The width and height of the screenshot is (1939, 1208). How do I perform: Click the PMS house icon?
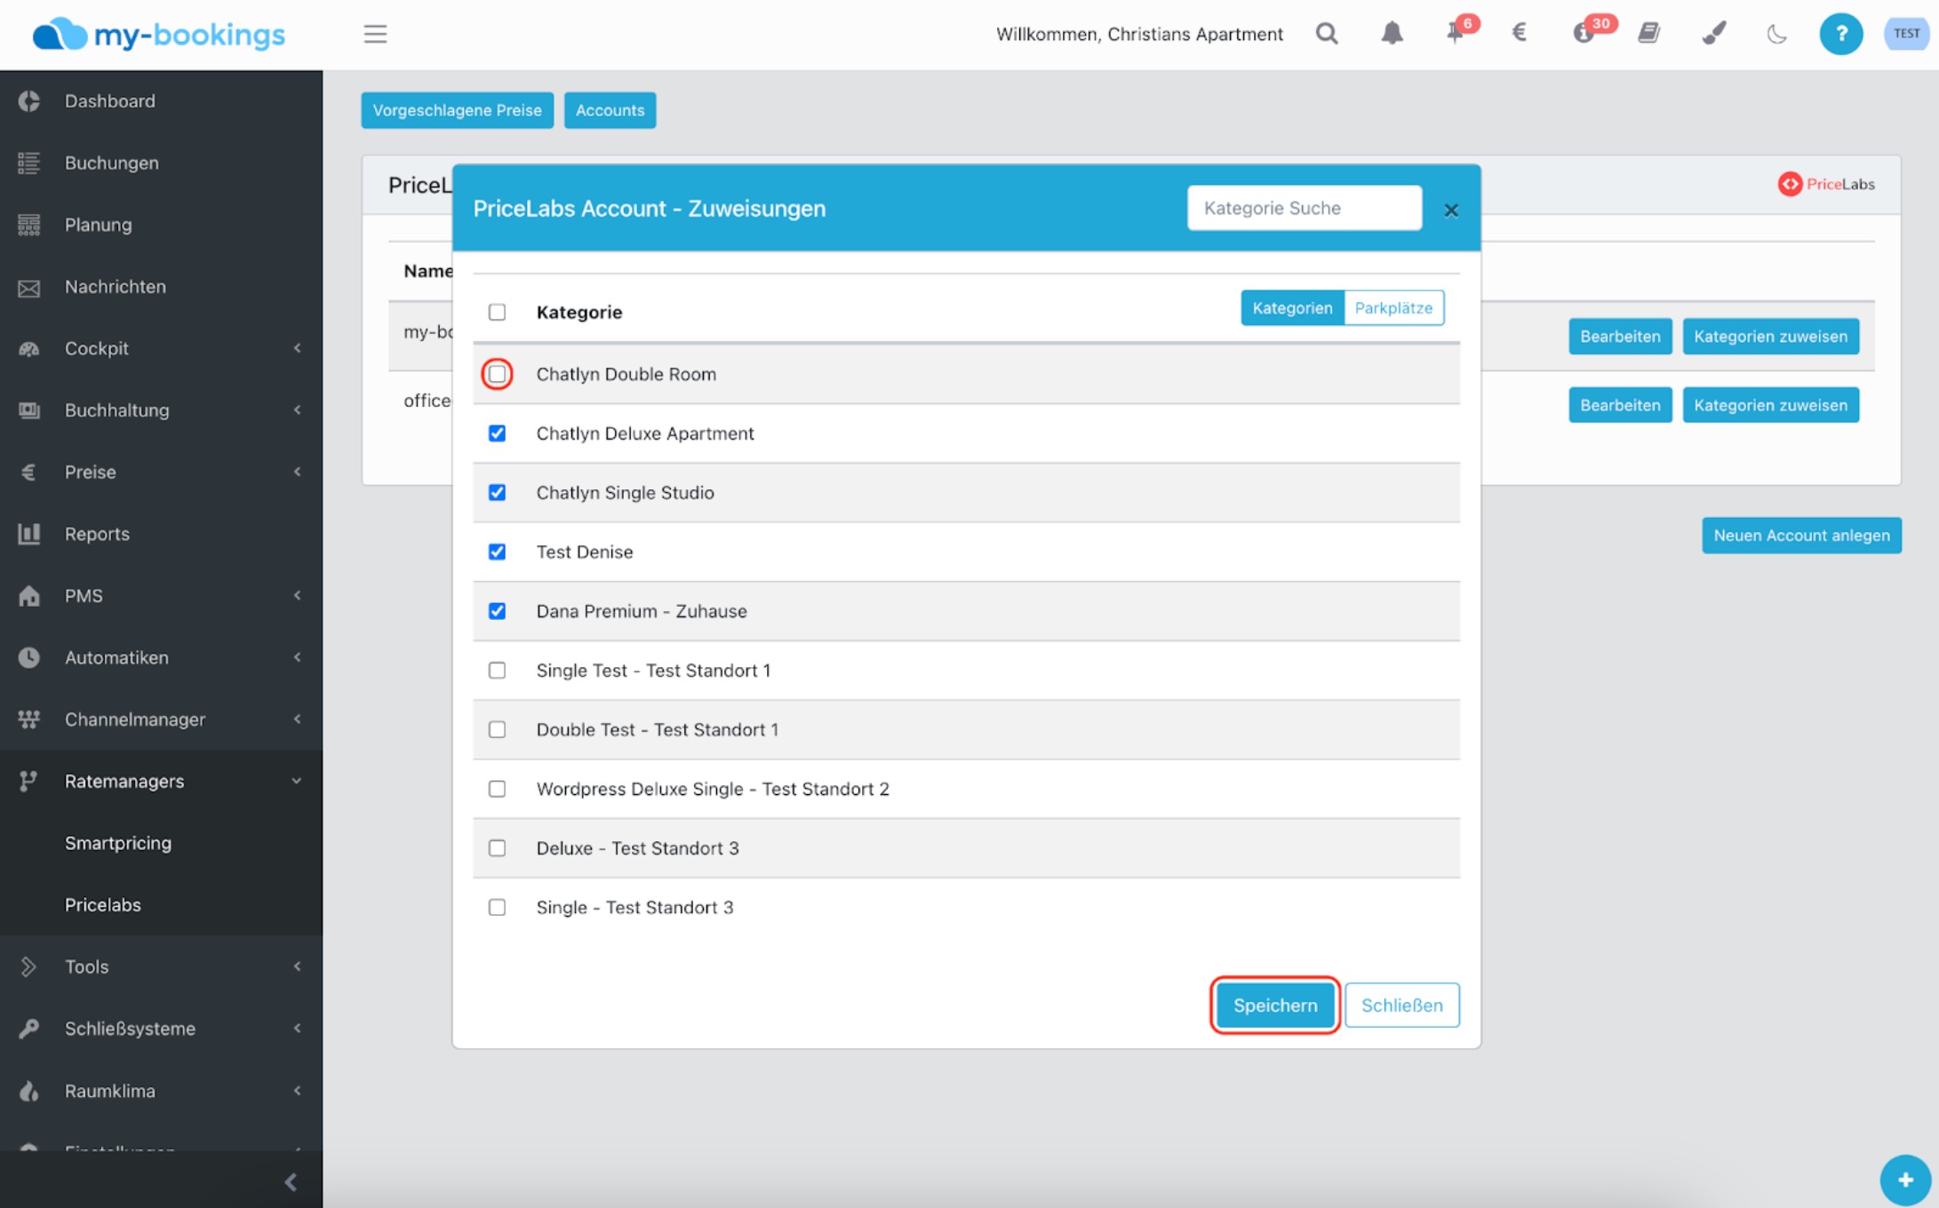(29, 596)
